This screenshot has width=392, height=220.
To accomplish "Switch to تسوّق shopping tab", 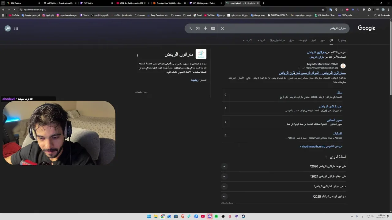I will click(x=292, y=40).
